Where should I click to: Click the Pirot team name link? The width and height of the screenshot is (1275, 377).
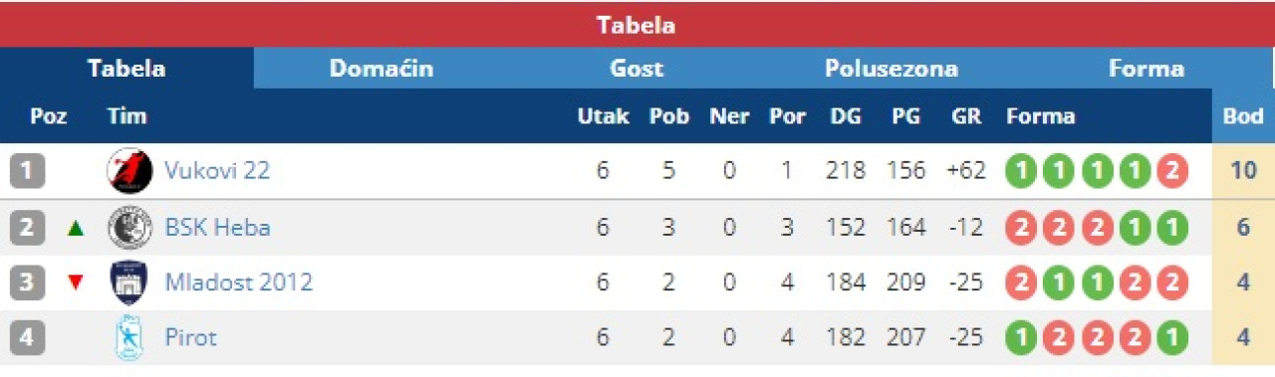pyautogui.click(x=190, y=338)
